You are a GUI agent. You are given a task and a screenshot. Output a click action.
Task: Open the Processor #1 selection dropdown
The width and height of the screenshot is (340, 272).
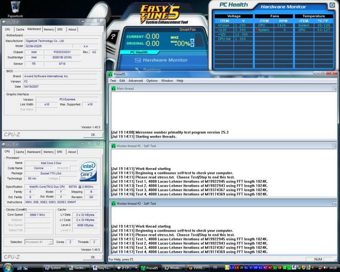[x=50, y=241]
